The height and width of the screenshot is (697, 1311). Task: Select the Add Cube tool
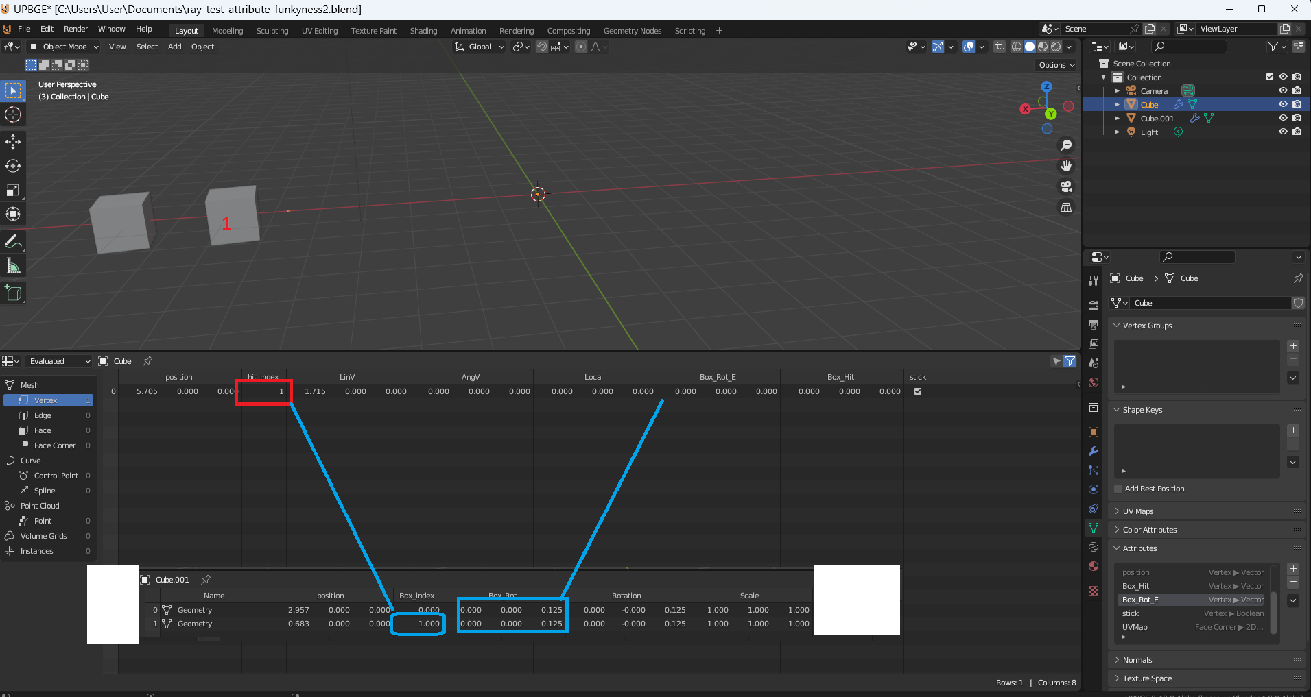click(13, 293)
